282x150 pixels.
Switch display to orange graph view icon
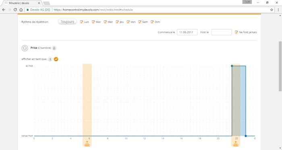(56, 59)
